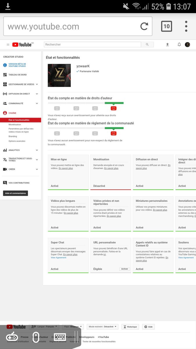This screenshot has height=349, width=196.
Task: Open Analytics sidebar section
Action: point(14,150)
